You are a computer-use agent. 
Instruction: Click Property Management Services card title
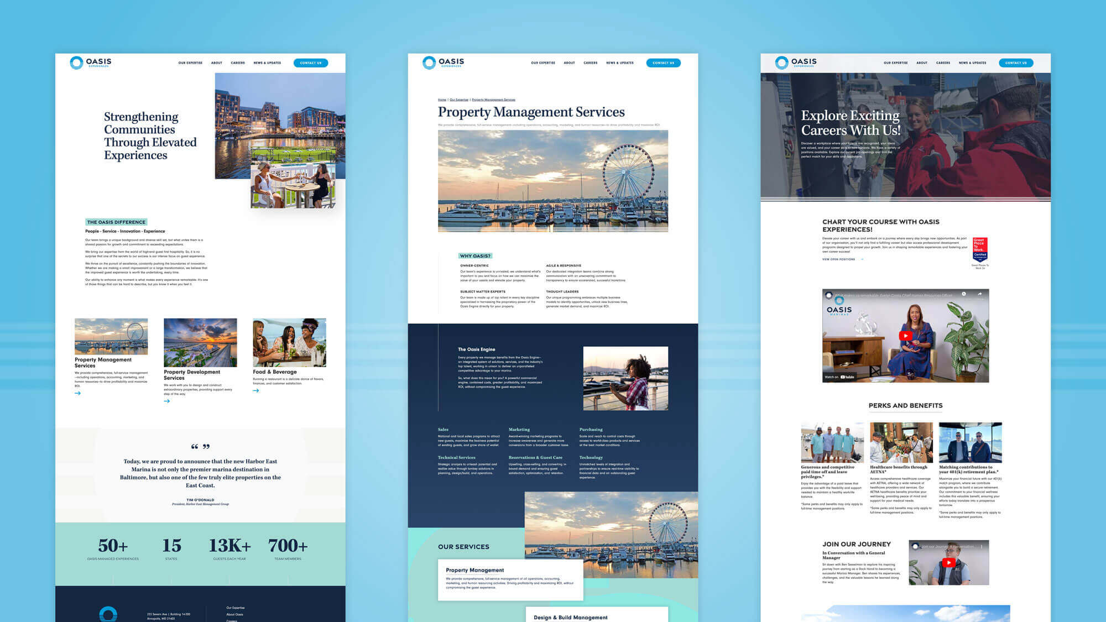pos(103,363)
